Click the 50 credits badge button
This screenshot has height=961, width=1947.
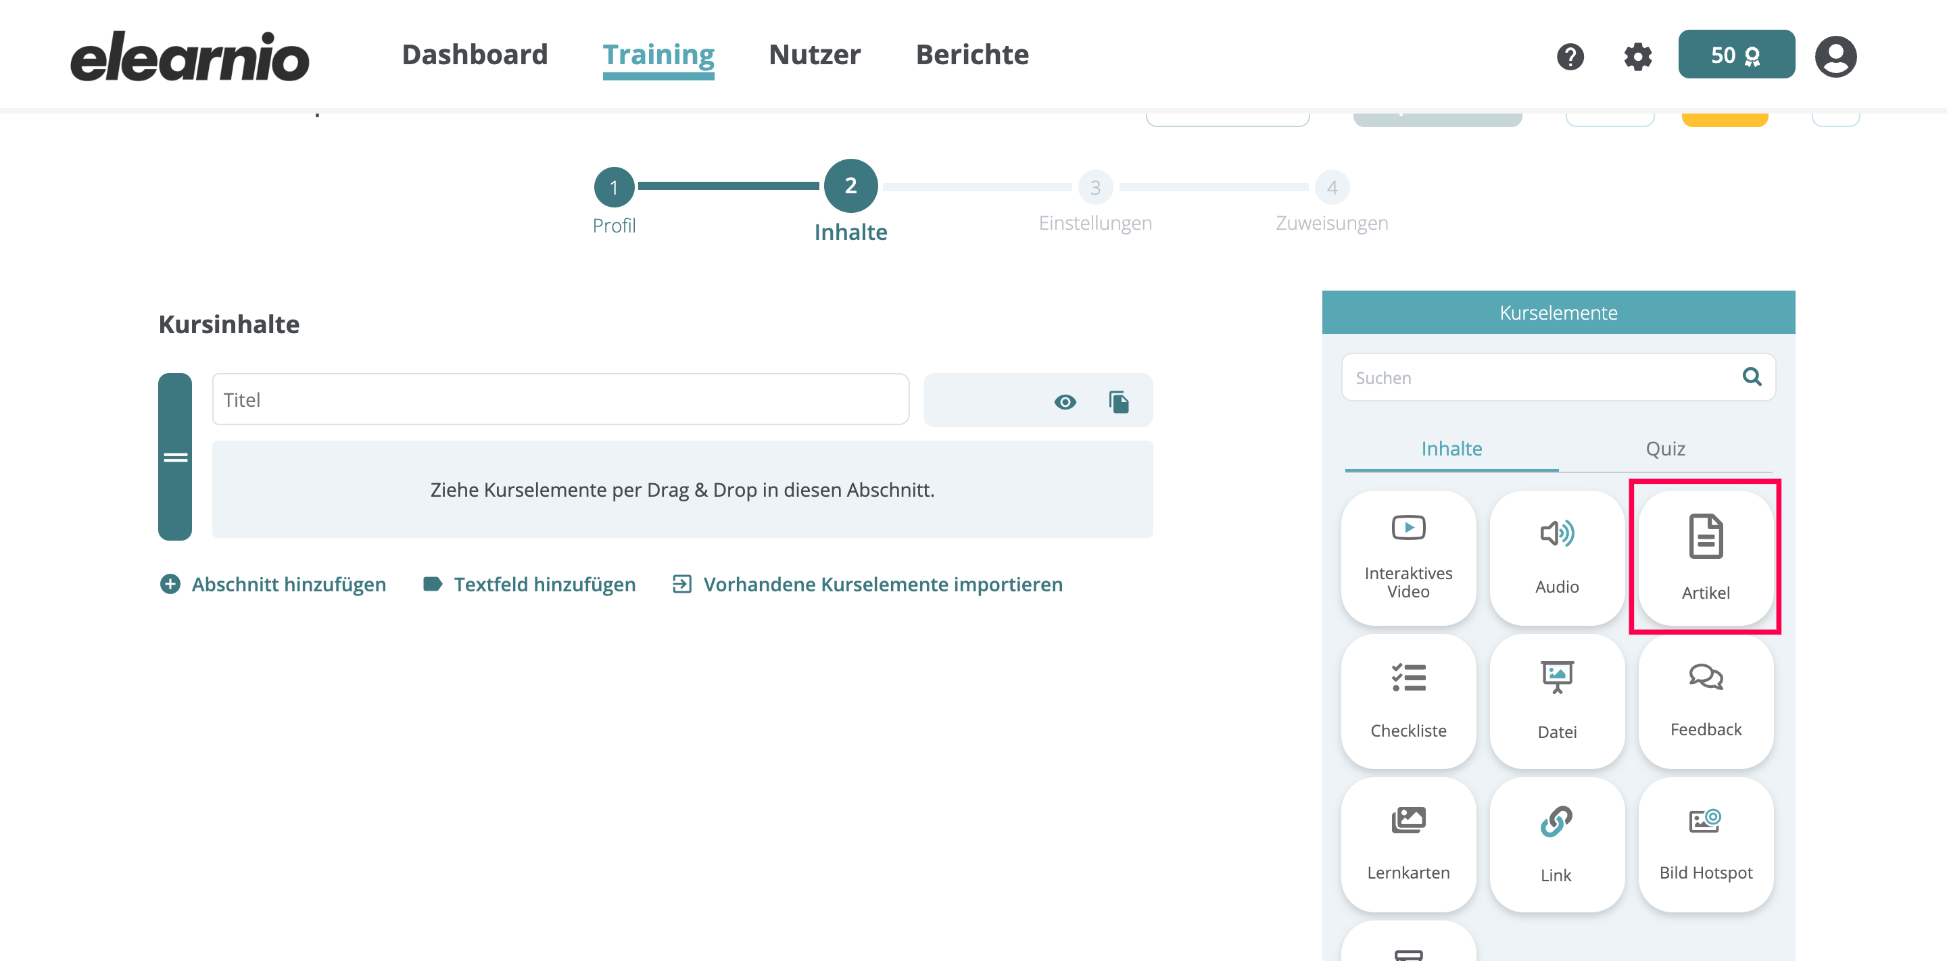pos(1736,54)
